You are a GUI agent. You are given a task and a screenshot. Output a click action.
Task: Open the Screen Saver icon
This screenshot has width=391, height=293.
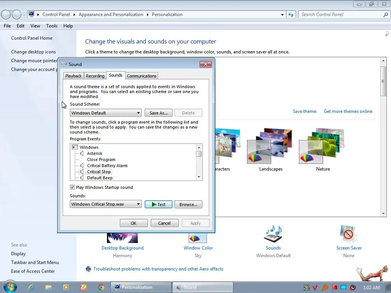[349, 233]
